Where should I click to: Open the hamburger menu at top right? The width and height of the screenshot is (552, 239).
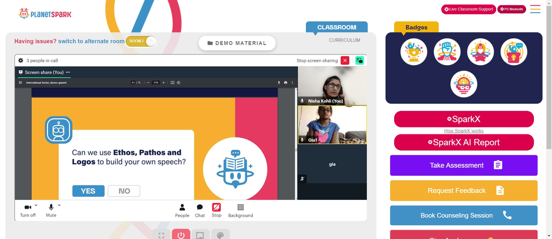coord(535,9)
